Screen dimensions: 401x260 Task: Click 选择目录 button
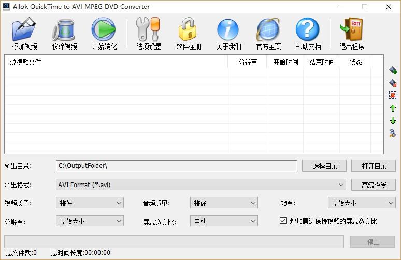tap(324, 166)
